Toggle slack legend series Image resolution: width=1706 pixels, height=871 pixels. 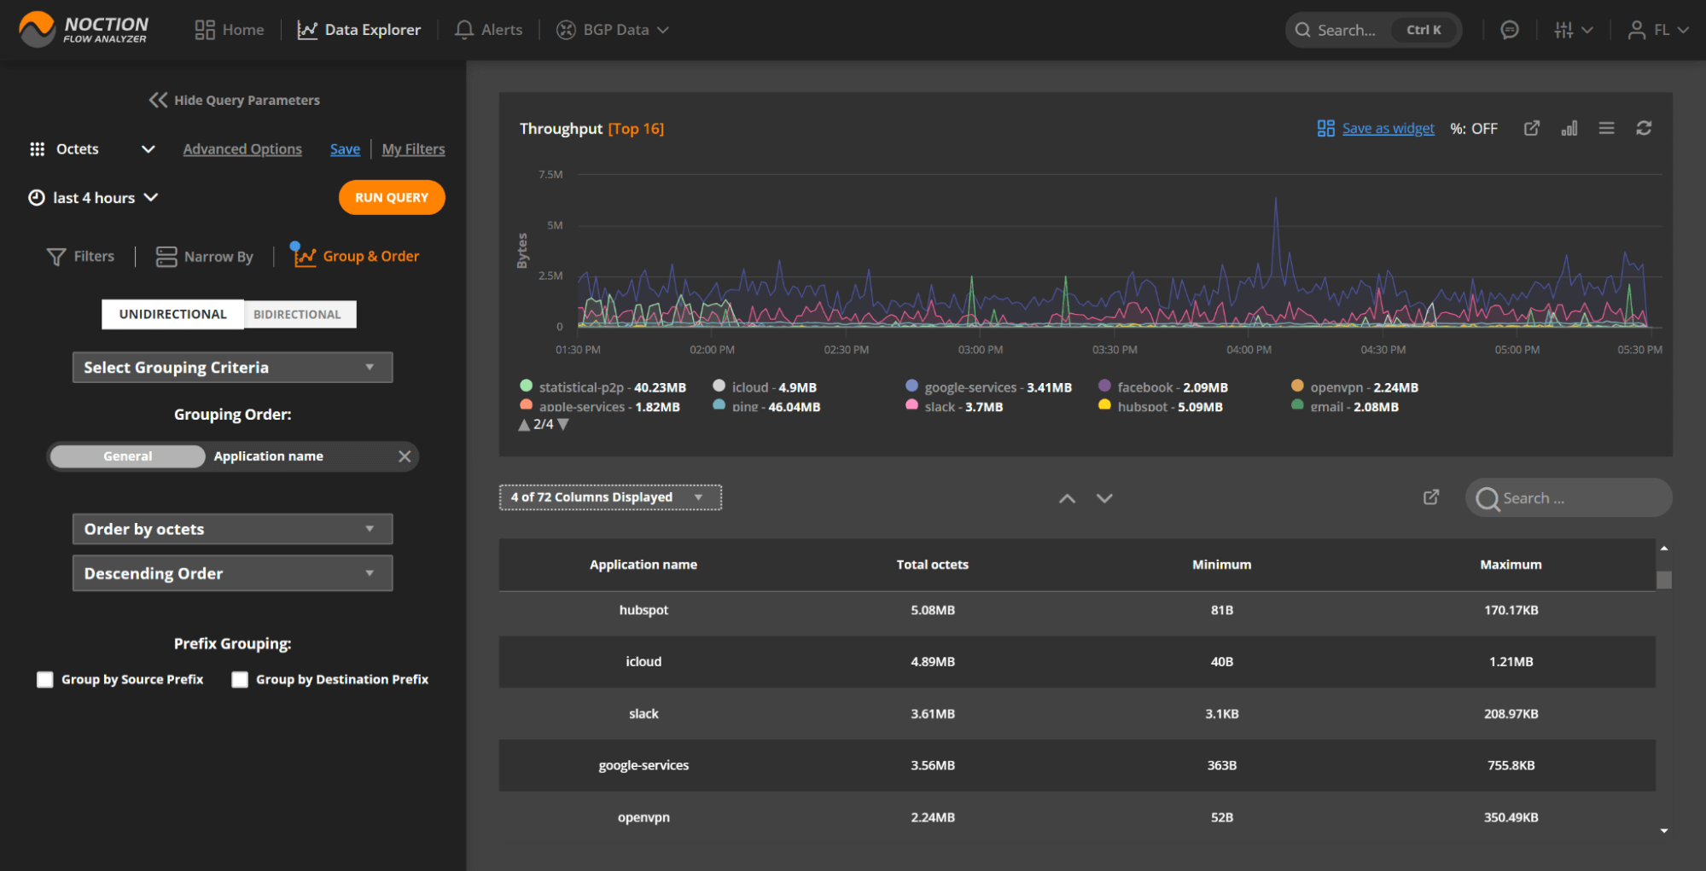click(954, 407)
